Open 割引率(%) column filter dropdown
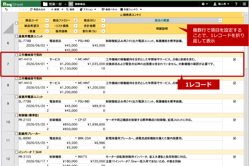The image size is (249, 166). click(103, 31)
